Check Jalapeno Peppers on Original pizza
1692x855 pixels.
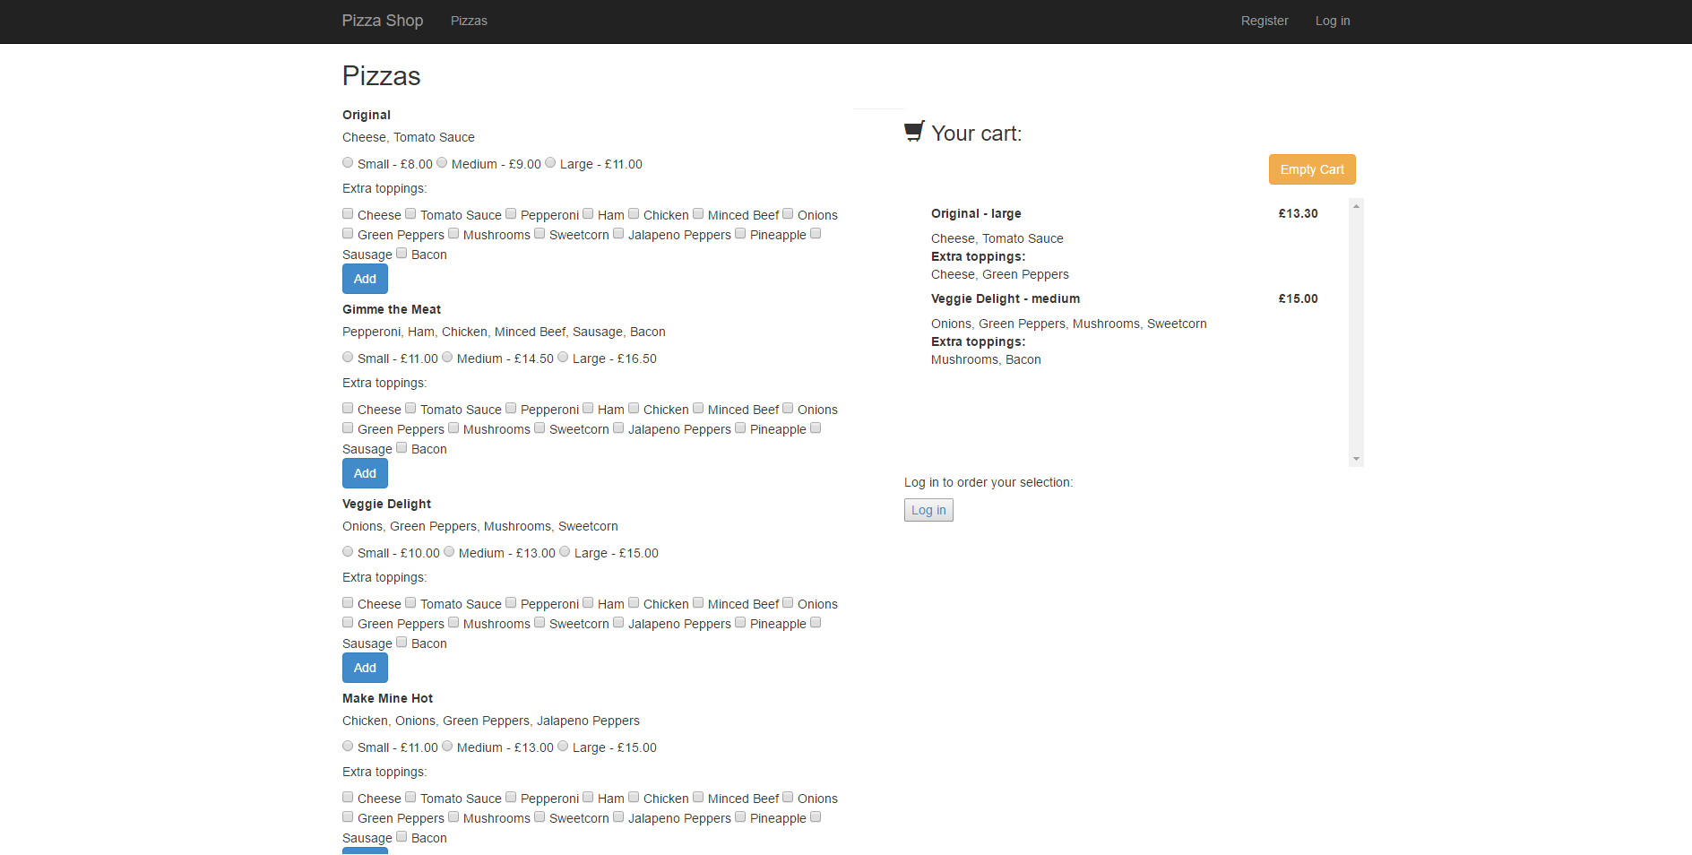pos(618,234)
